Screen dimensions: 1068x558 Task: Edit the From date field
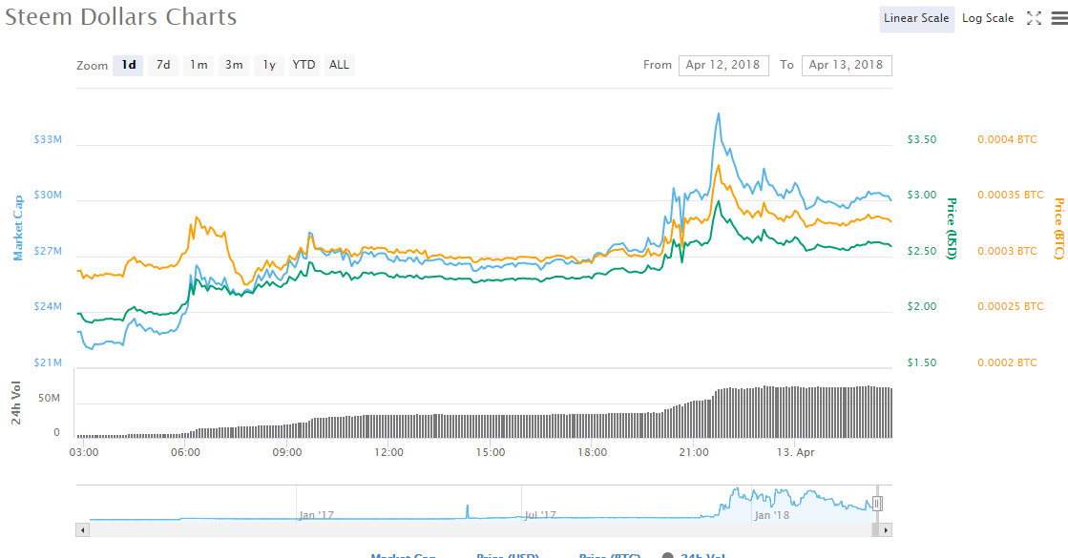click(x=723, y=65)
